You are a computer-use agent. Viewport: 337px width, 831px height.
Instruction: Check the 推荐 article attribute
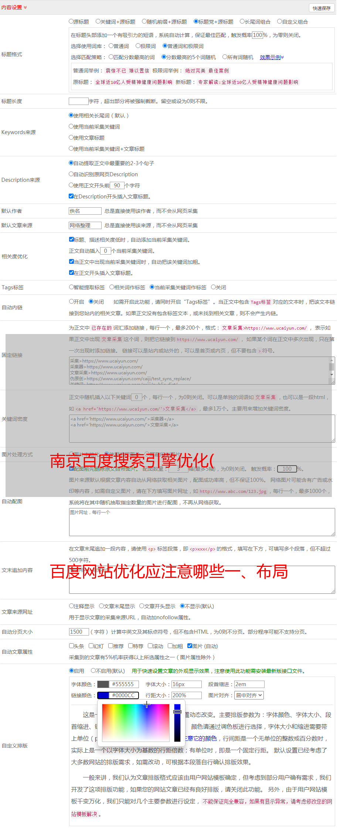click(x=110, y=646)
